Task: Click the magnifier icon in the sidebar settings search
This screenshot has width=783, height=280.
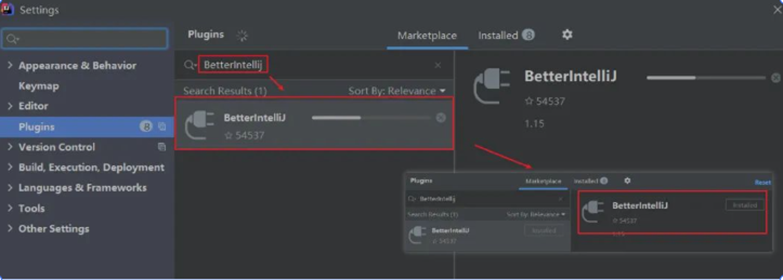Action: click(x=12, y=39)
